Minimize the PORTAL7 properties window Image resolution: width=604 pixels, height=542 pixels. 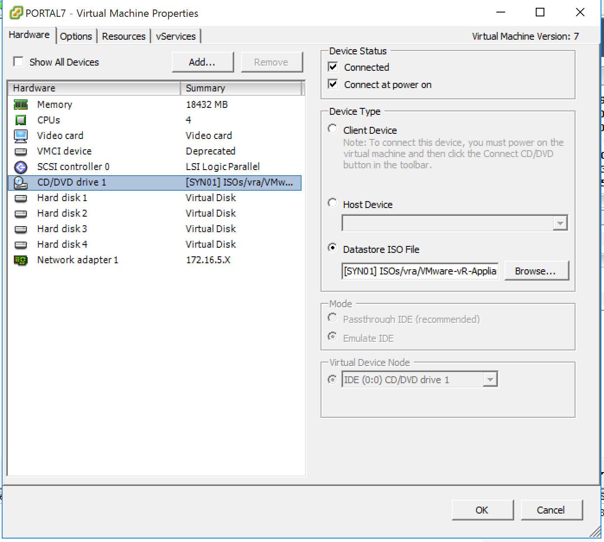click(x=501, y=13)
